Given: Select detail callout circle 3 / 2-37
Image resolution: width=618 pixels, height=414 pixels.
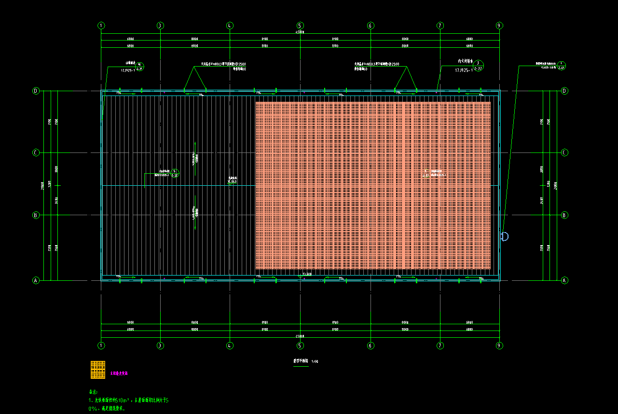Looking at the screenshot, I should (478, 66).
